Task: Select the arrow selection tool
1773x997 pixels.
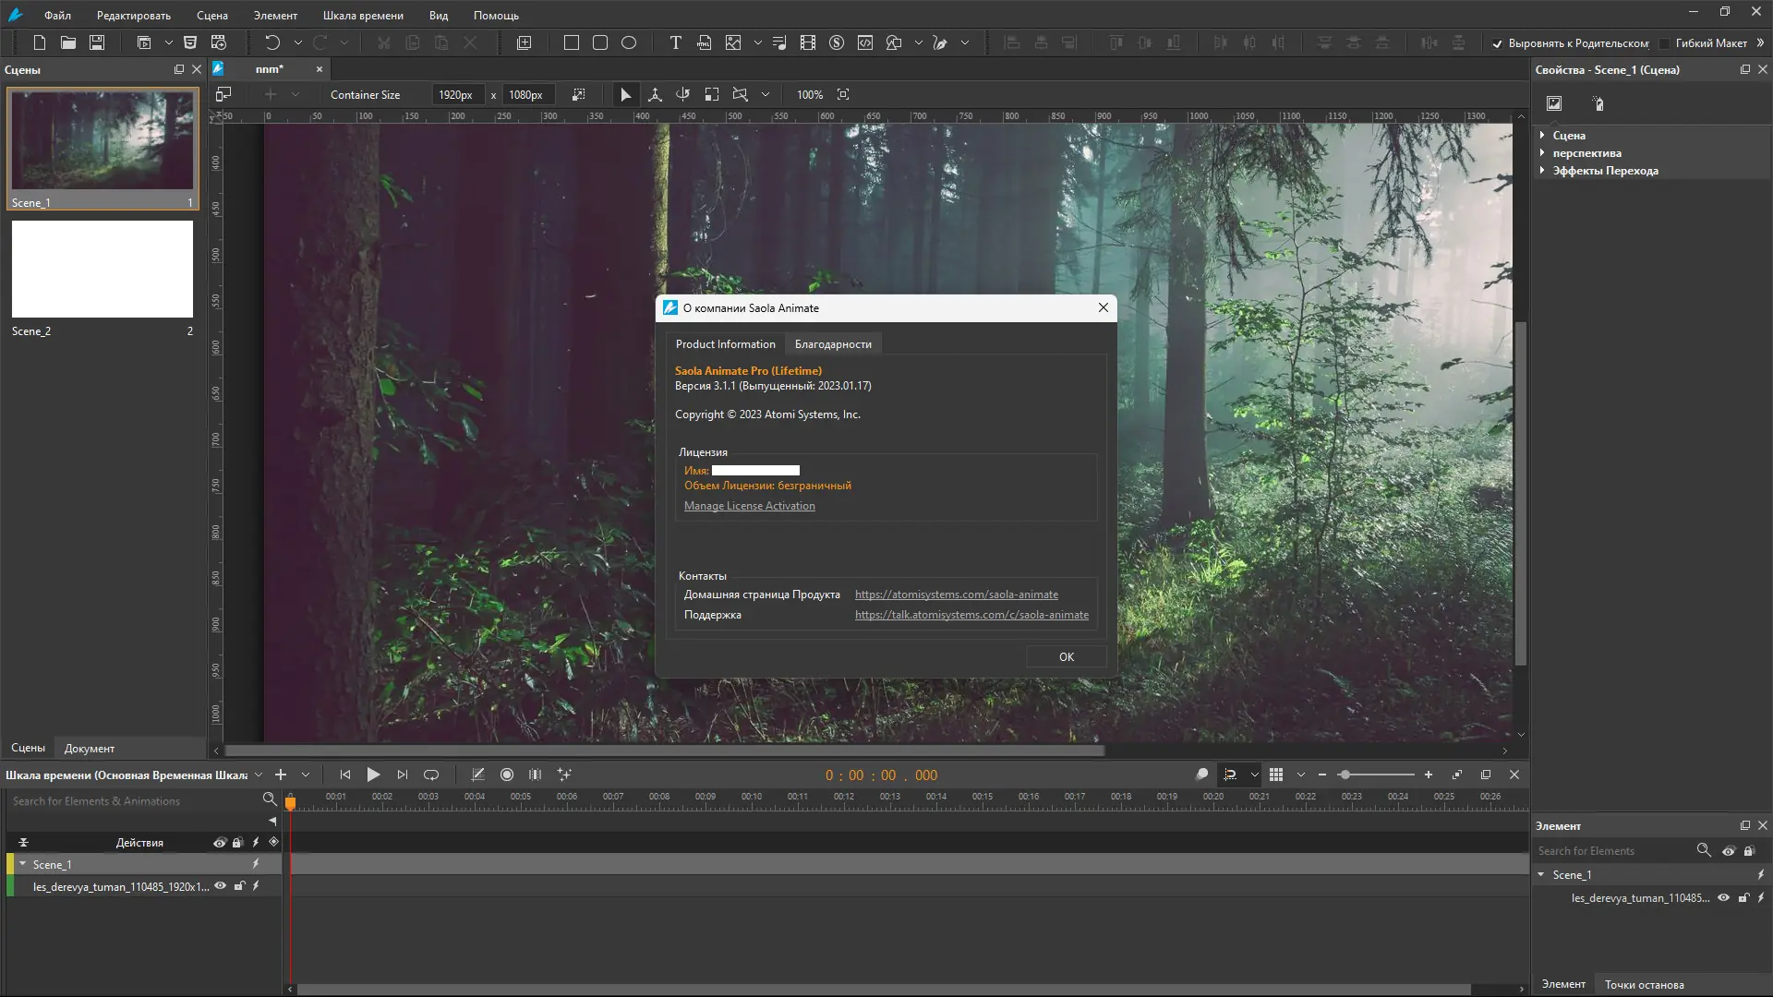Action: (625, 94)
